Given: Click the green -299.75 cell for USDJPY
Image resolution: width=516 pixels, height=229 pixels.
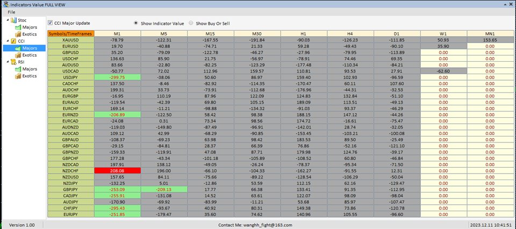Looking at the screenshot, I should (118, 77).
